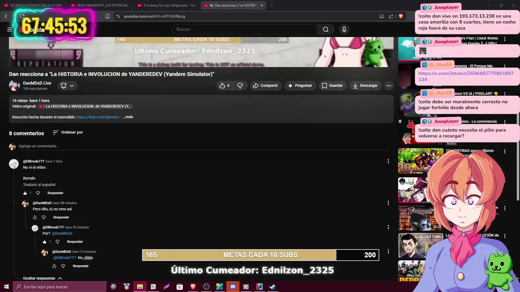This screenshot has height=292, width=520.
Task: Open Microsoft Store from the taskbar
Action: [180, 287]
